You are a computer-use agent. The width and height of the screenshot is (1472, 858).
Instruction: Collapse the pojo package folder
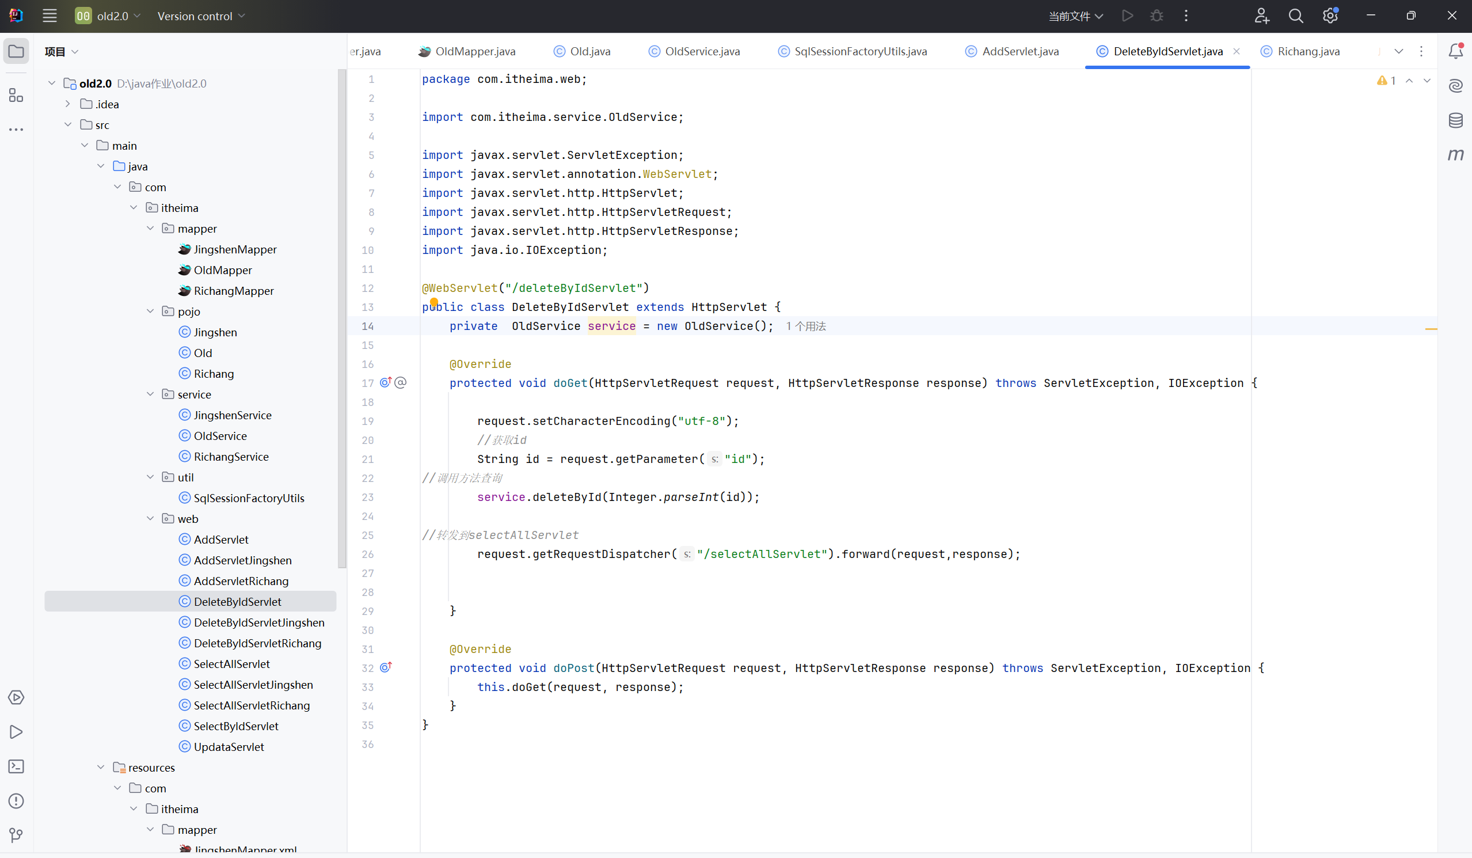pos(150,312)
